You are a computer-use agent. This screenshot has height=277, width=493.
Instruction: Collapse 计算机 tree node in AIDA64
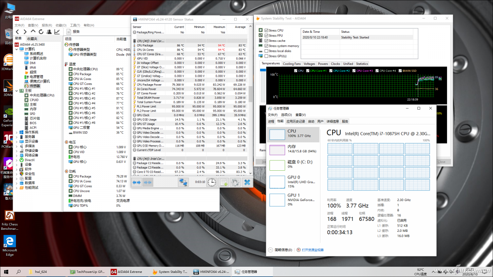click(x=17, y=49)
